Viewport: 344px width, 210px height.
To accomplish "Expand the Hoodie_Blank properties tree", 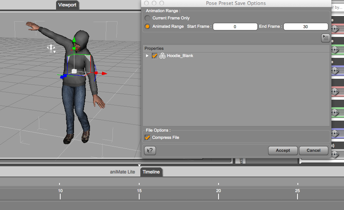I will pyautogui.click(x=147, y=56).
